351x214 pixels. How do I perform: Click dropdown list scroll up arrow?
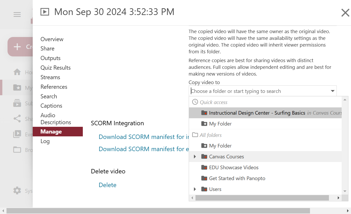coord(345,100)
